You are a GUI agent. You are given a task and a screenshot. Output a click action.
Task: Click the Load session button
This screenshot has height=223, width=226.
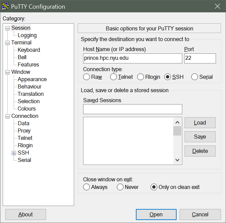pos(200,123)
